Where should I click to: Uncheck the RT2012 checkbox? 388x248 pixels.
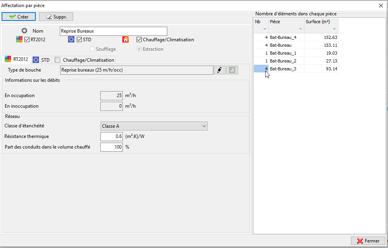point(27,40)
